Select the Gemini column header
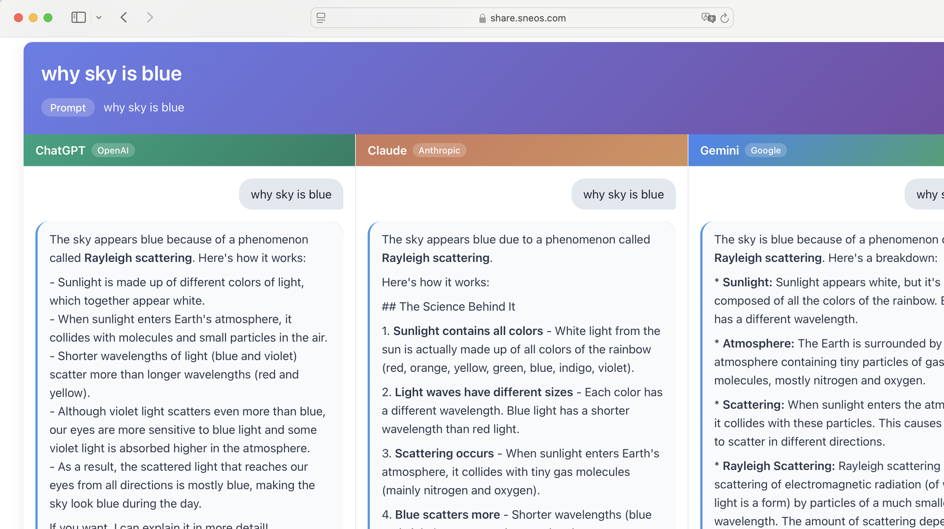Screen dimensions: 944x529 point(816,150)
